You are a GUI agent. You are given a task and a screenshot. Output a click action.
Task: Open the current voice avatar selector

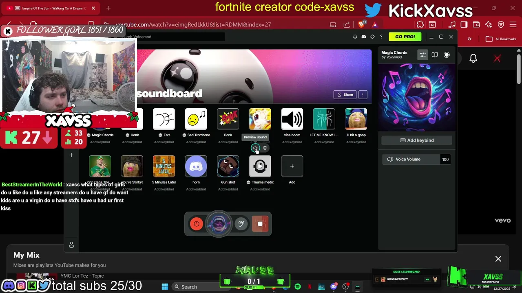219,224
